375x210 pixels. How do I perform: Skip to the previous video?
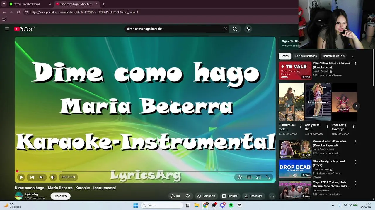pos(32,177)
